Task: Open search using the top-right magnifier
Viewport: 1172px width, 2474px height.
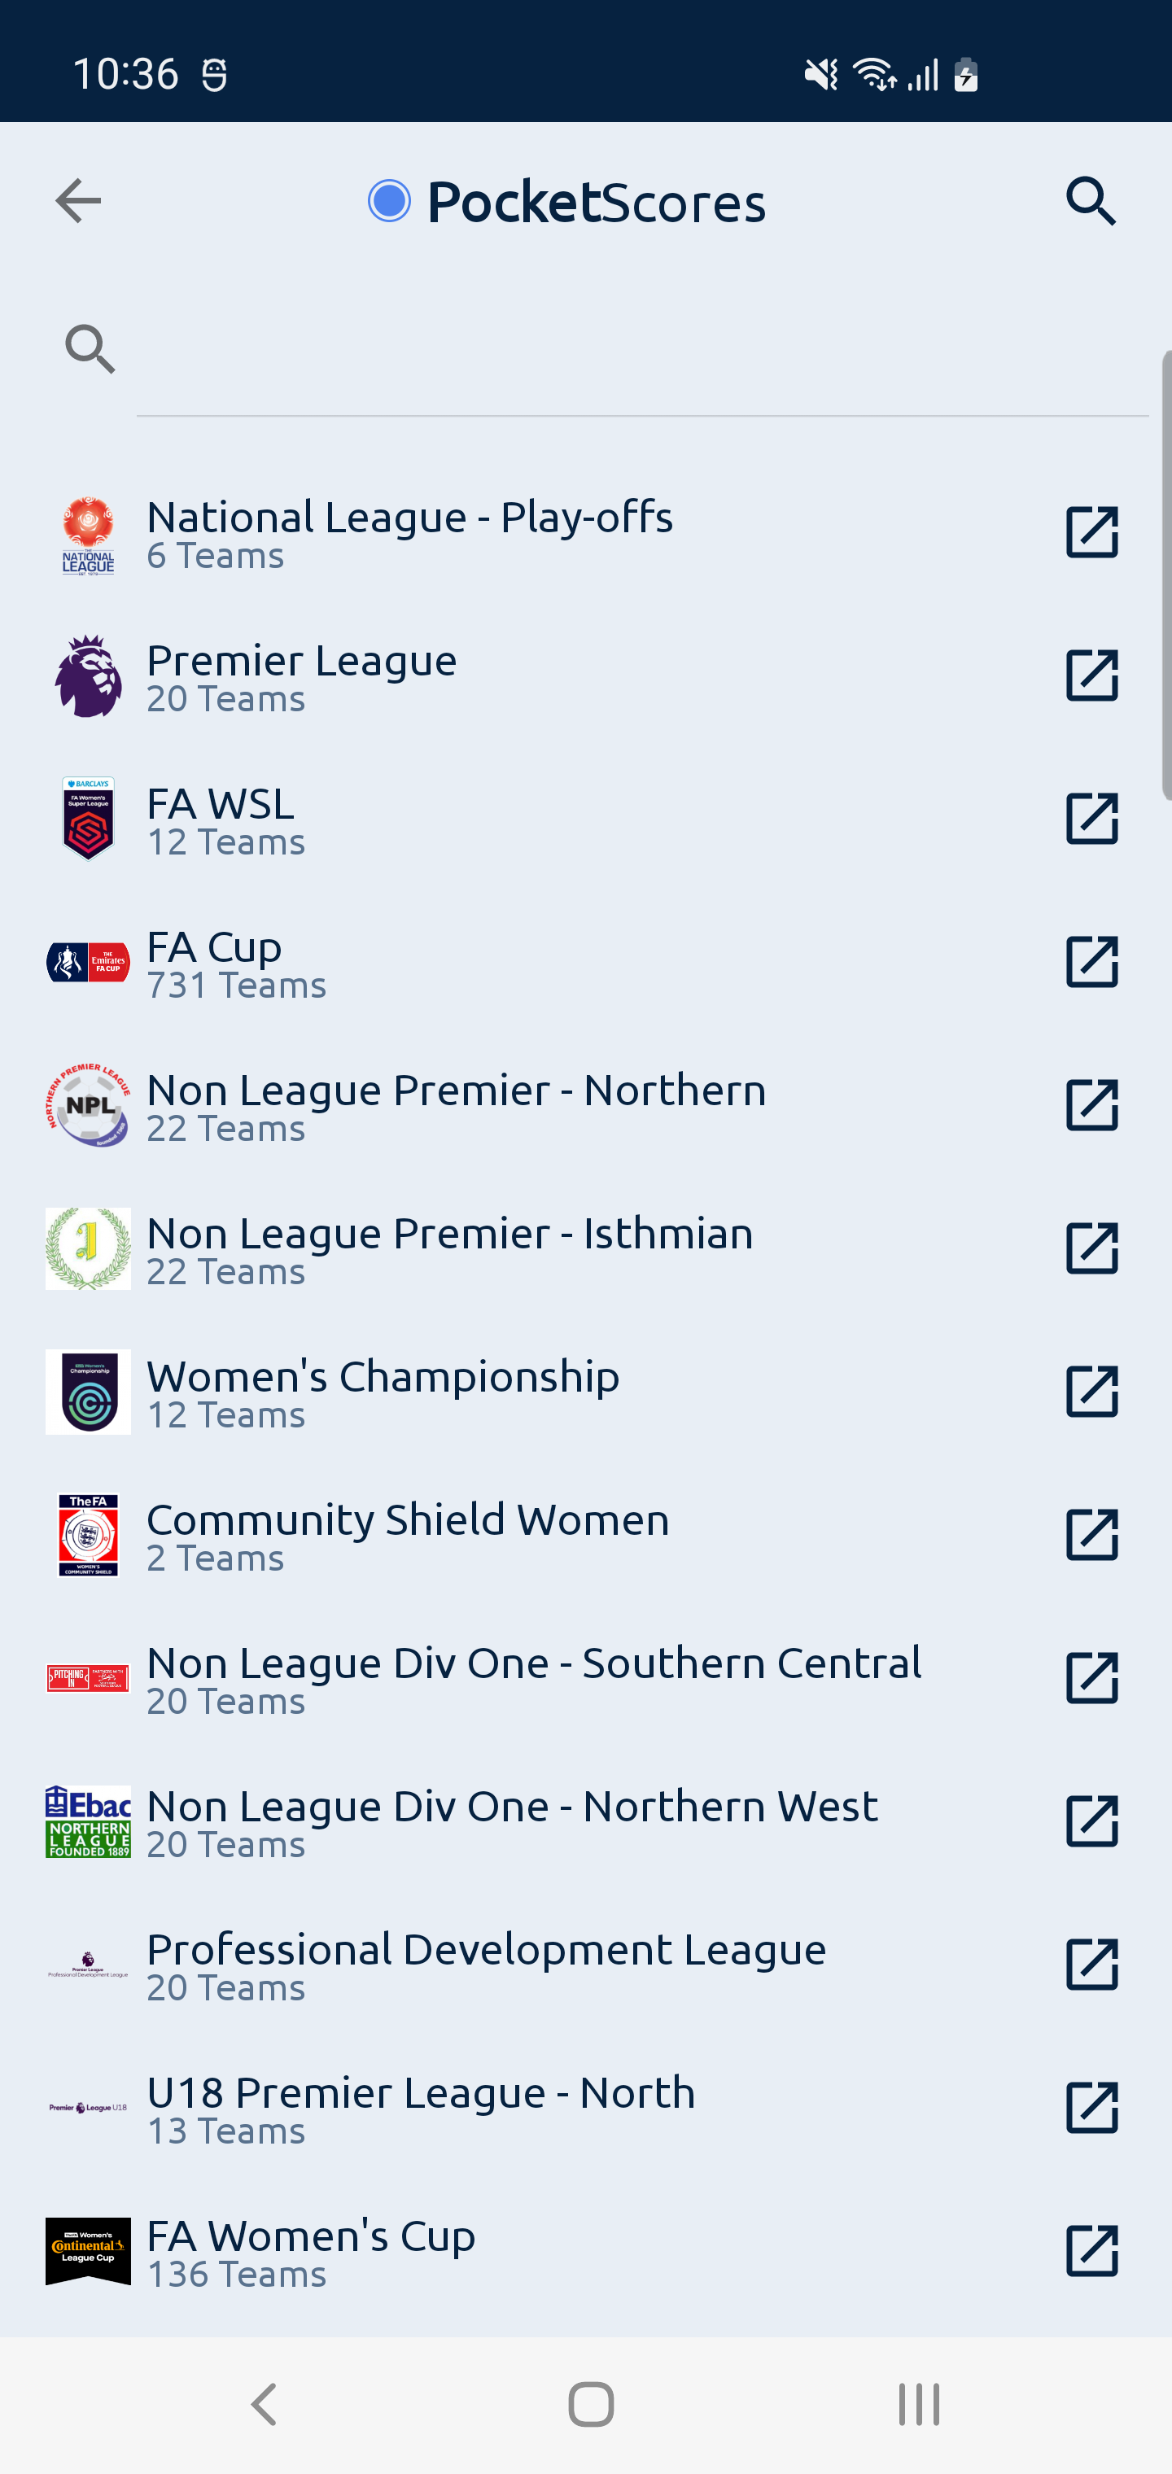Action: (x=1091, y=201)
